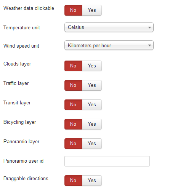
Task: Choose No for Bicycling layer
Action: click(73, 124)
